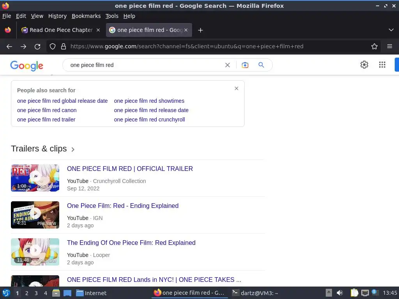The height and width of the screenshot is (299, 399).
Task: Open ONE PIECE FILM RED Lands in NYC link
Action: click(x=154, y=280)
